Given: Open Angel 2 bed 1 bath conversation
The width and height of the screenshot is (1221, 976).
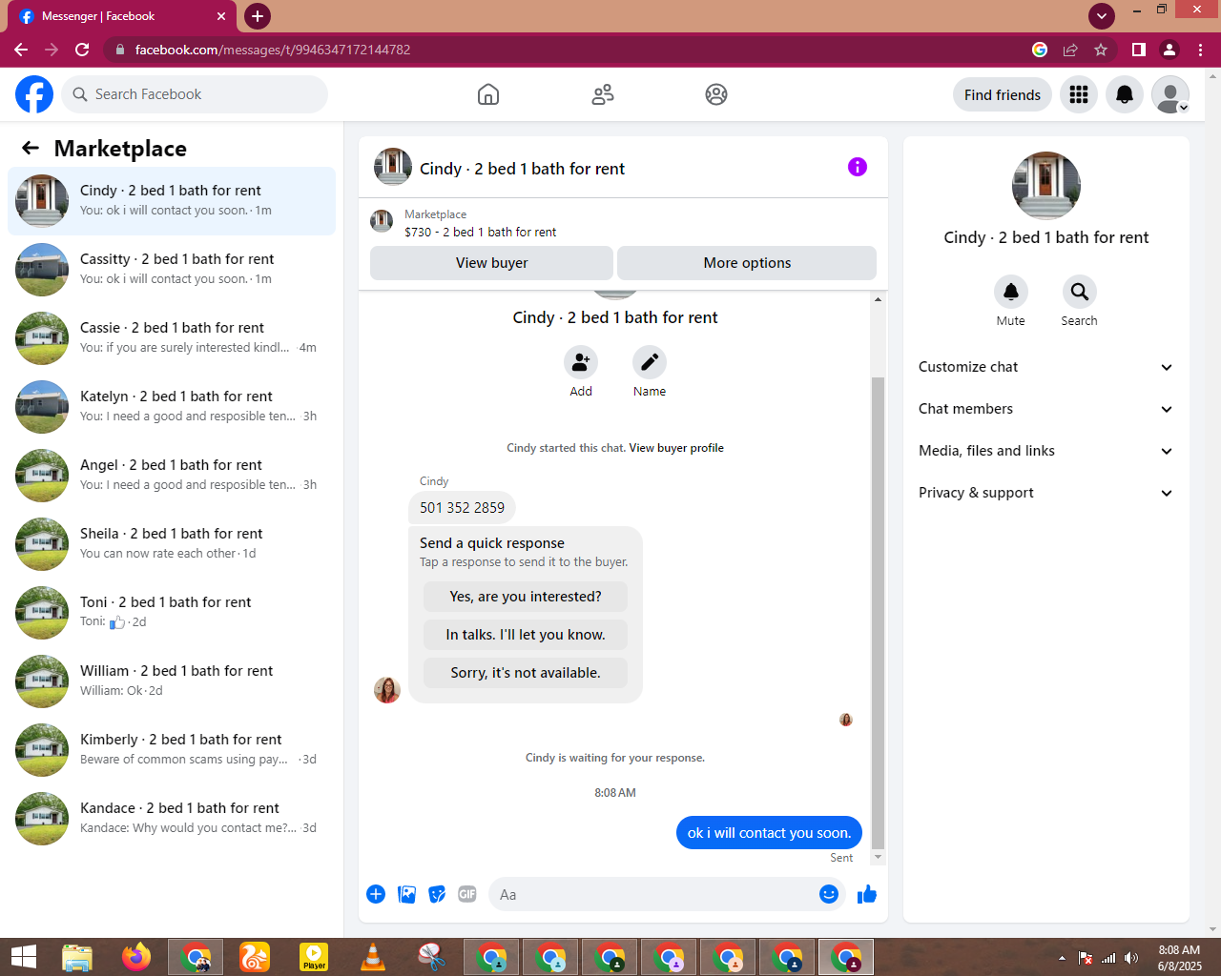Looking at the screenshot, I should [172, 476].
